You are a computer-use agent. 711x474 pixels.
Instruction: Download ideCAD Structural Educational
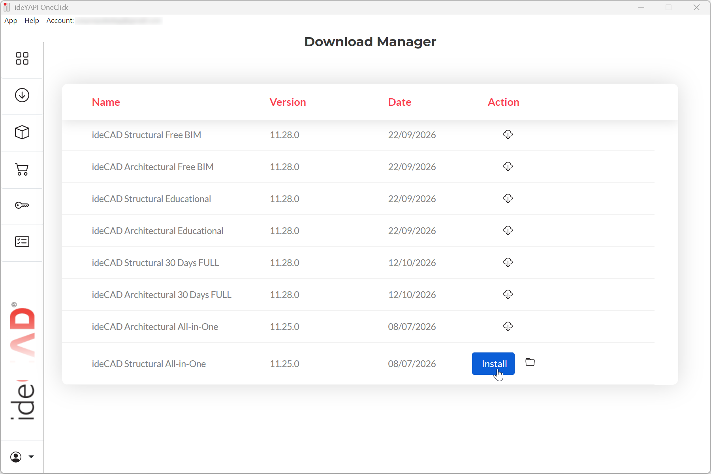(x=508, y=199)
